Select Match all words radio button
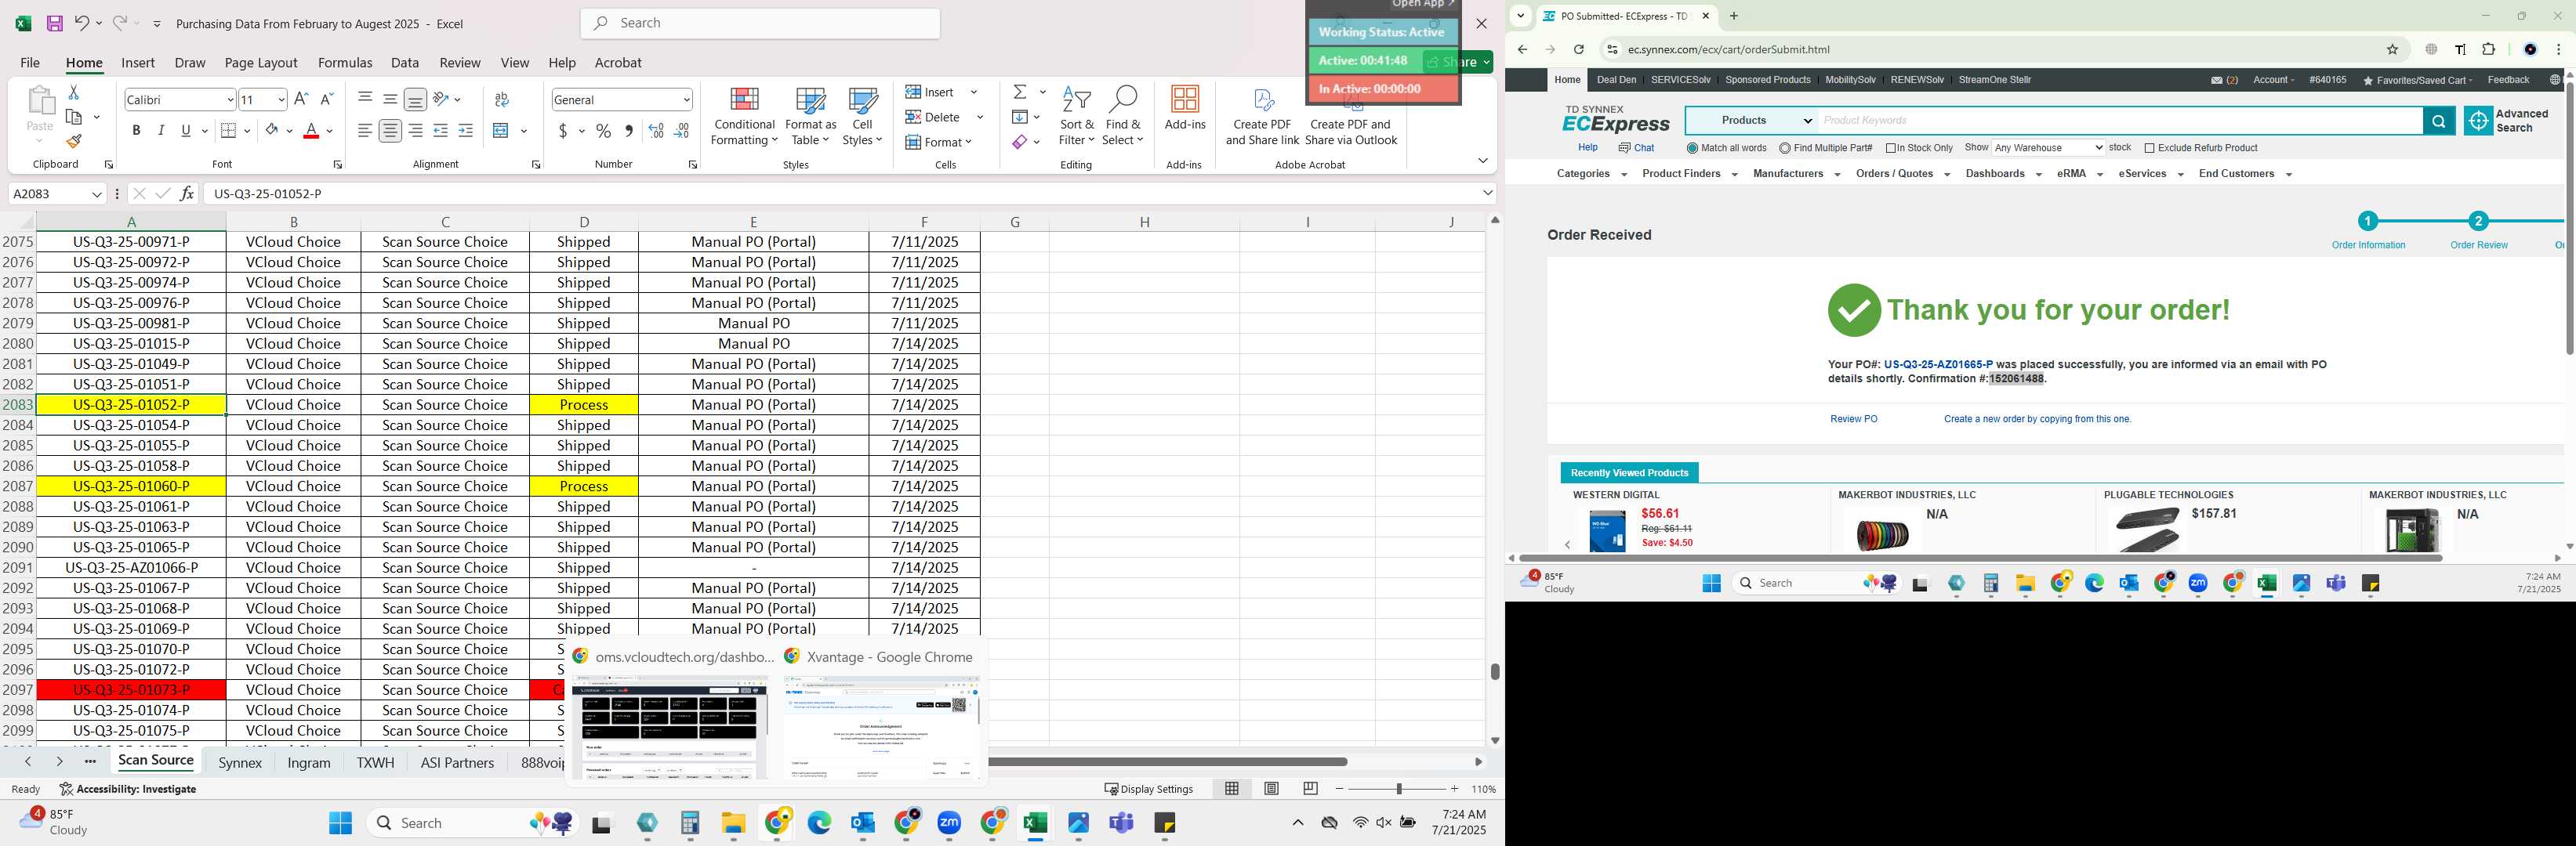Image resolution: width=2576 pixels, height=846 pixels. click(x=1692, y=148)
